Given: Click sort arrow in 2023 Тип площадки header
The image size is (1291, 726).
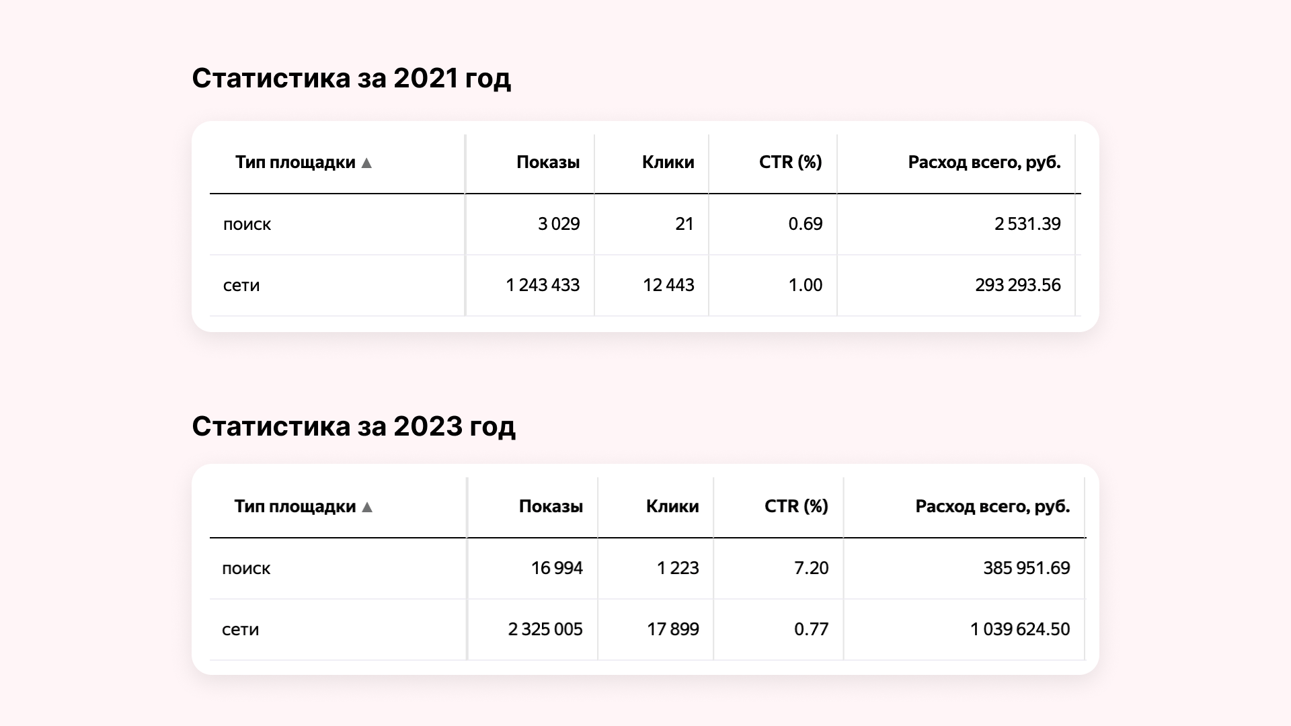Looking at the screenshot, I should pyautogui.click(x=367, y=507).
